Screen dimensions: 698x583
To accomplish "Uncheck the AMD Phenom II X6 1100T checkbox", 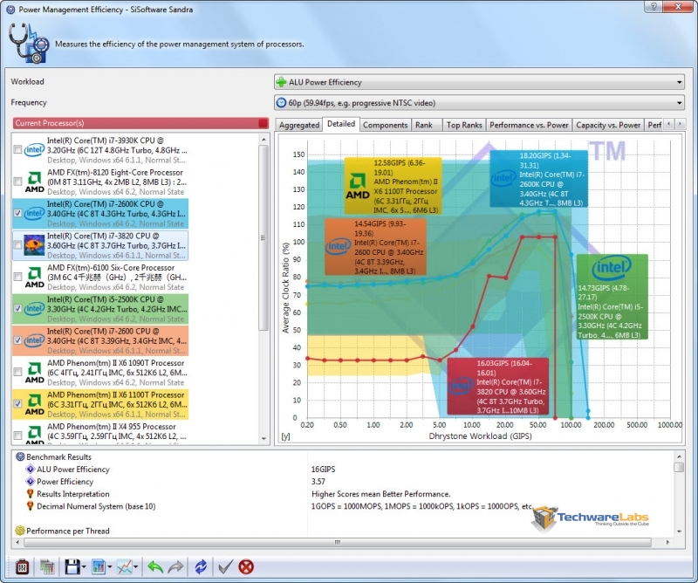I will (17, 404).
